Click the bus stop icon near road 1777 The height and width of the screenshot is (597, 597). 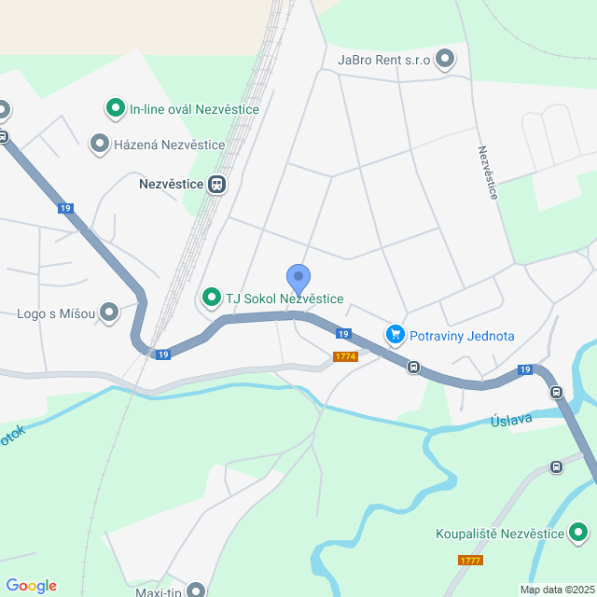pos(556,466)
